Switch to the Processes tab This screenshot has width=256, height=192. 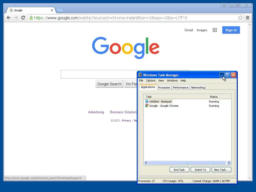tap(164, 87)
